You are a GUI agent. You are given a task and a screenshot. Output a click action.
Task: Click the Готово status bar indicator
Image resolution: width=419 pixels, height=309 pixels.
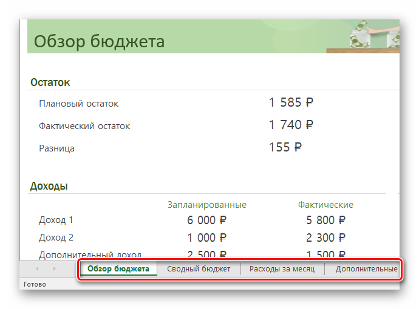(x=35, y=284)
